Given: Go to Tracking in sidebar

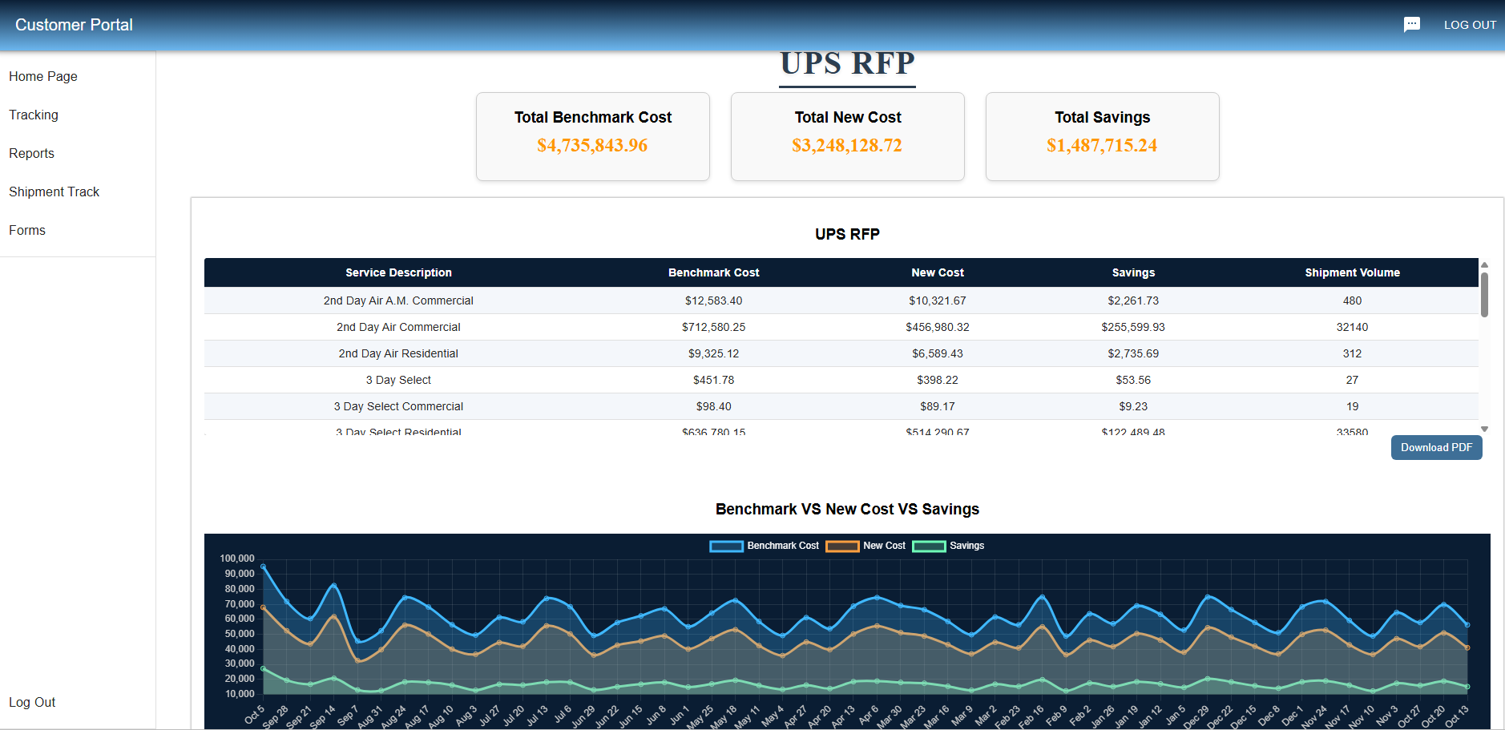Looking at the screenshot, I should click(34, 115).
